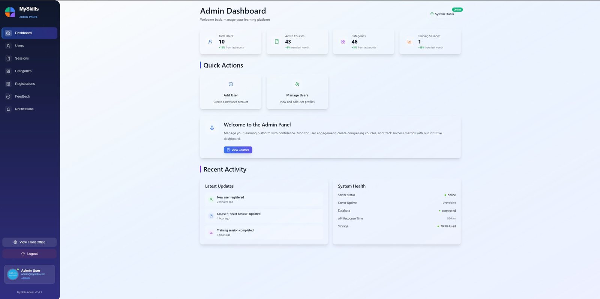Screen dimensions: 600x299
Task: Open Notifications from the sidebar
Action: coord(30,109)
